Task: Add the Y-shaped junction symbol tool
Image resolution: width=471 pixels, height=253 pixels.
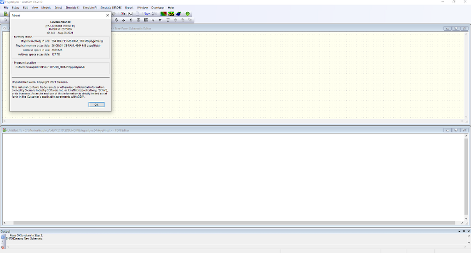Action: coord(153,20)
